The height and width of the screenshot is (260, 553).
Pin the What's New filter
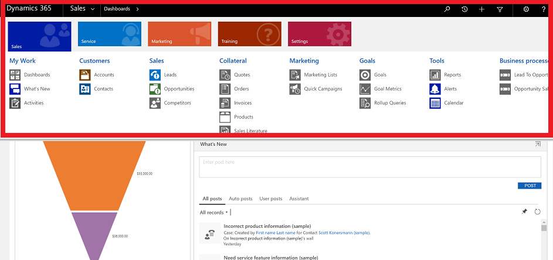click(524, 211)
